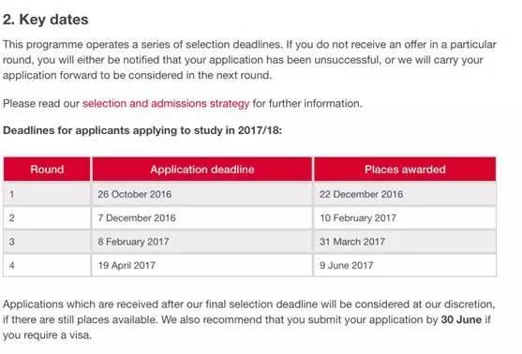Select the 26 October 2016 deadline cell
This screenshot has height=354, width=522.
coord(202,194)
